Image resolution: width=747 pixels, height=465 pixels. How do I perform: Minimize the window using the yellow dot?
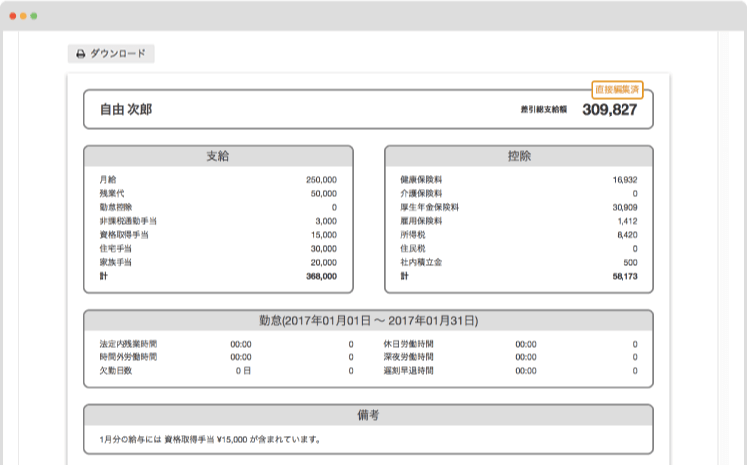point(23,17)
